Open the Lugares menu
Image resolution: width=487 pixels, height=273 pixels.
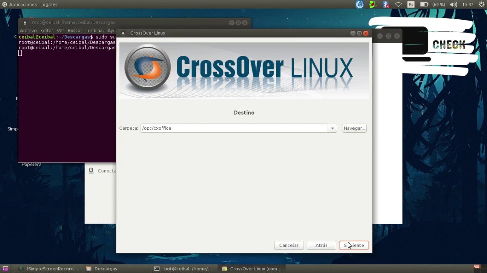pos(49,5)
